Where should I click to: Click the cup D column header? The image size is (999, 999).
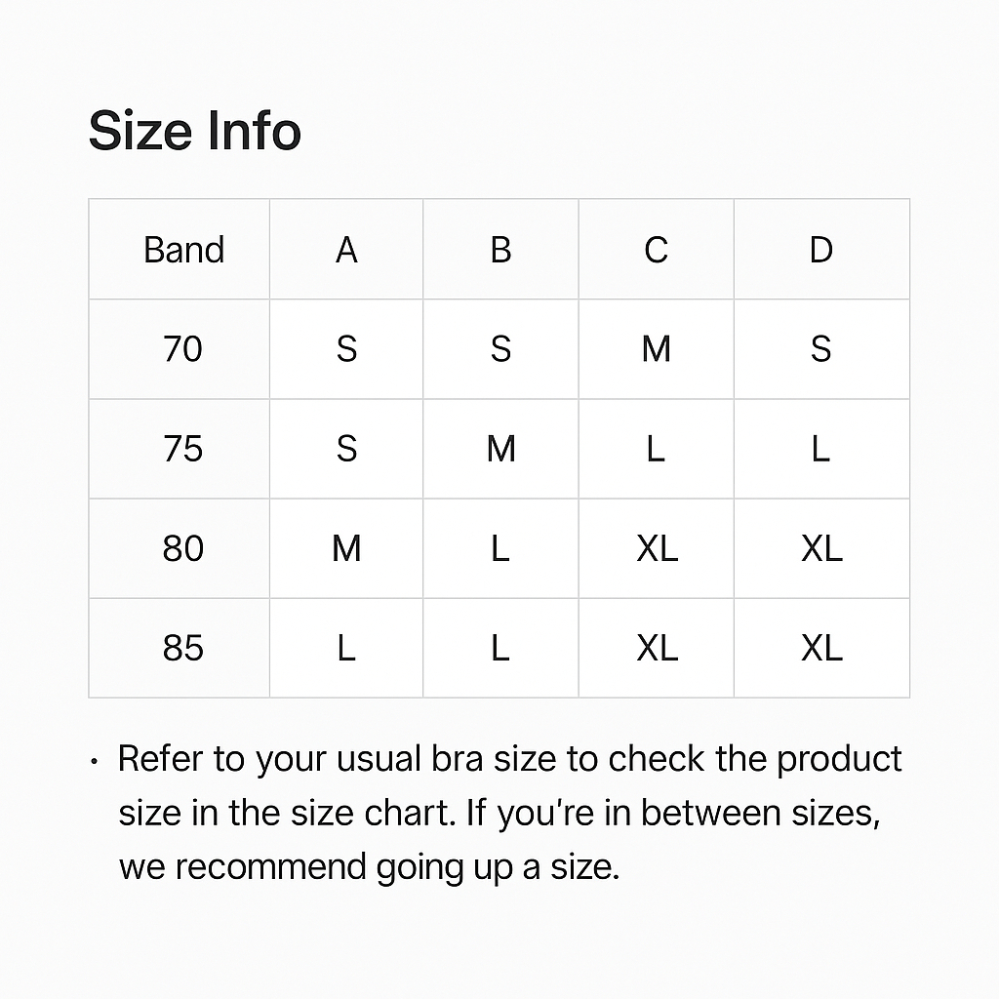[821, 250]
